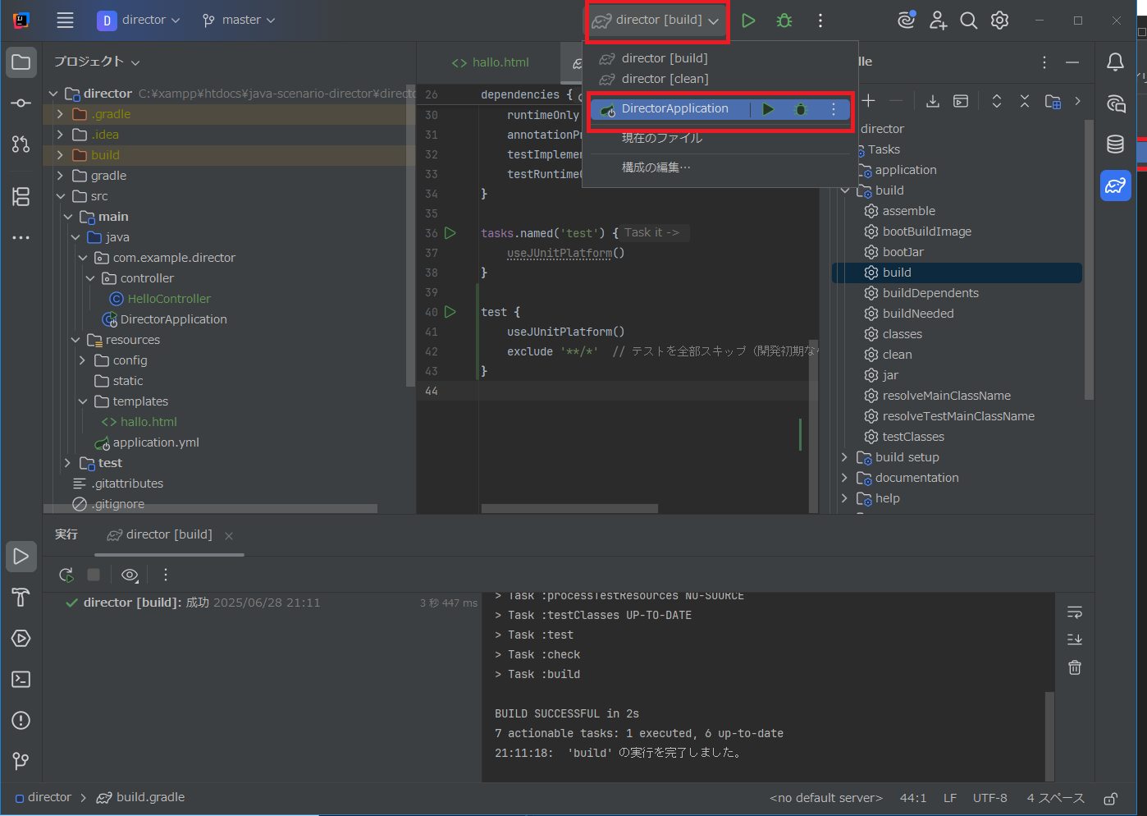Clear all console output trash icon
Viewport: 1147px width, 816px height.
pyautogui.click(x=1075, y=667)
